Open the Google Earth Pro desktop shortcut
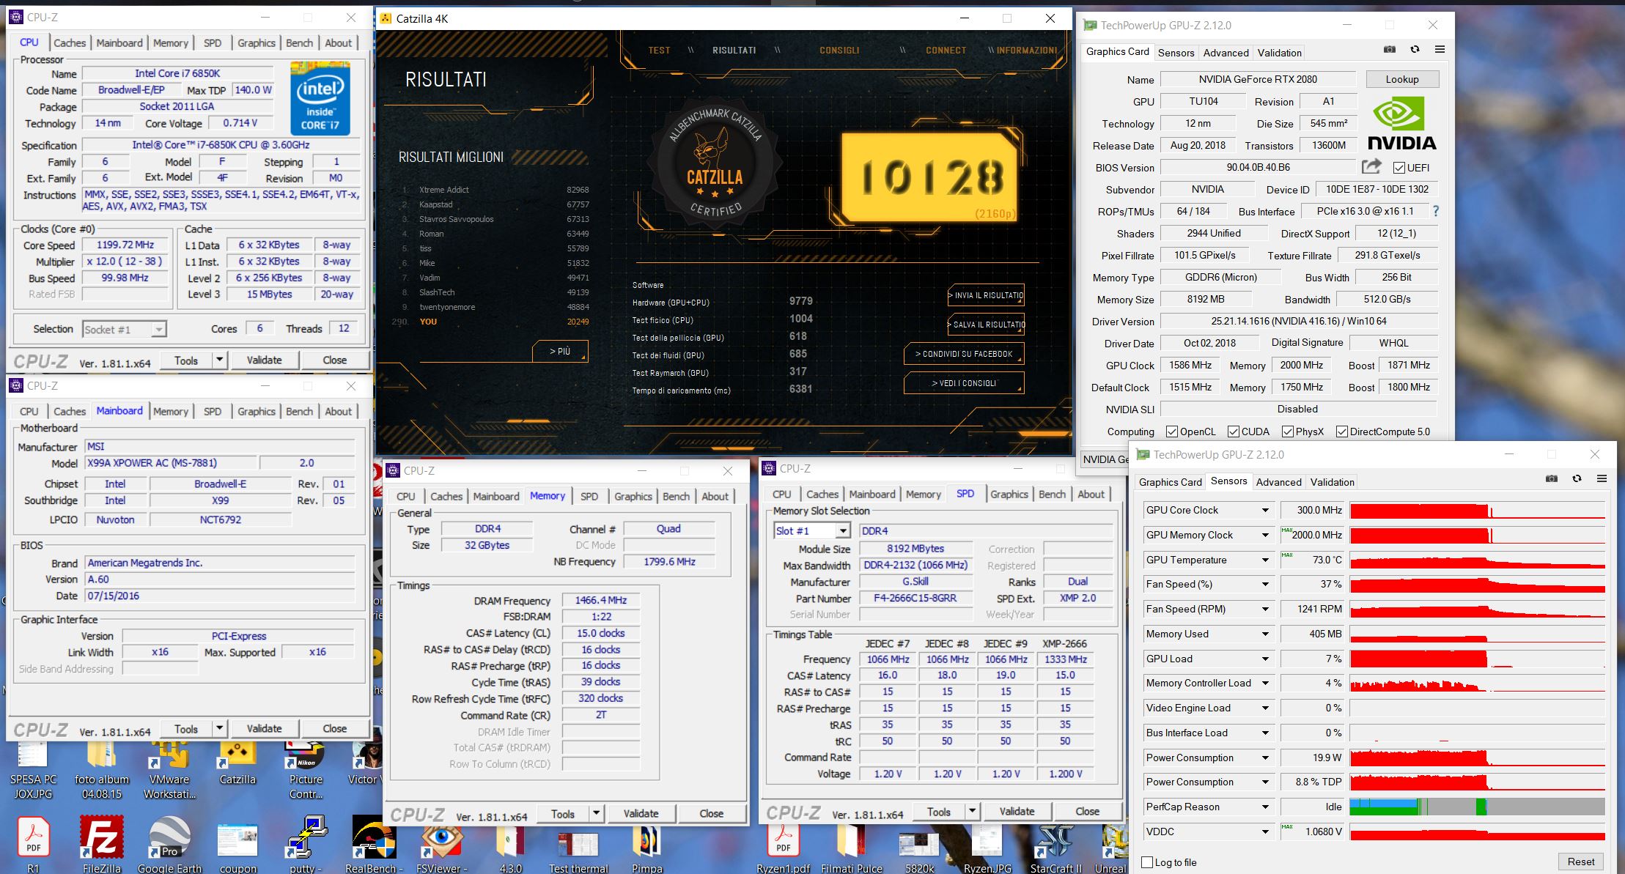Screen dimensions: 1625x874 click(x=169, y=844)
